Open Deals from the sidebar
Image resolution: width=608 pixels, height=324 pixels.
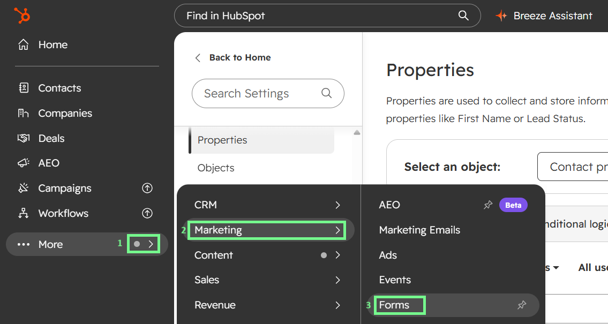[51, 138]
